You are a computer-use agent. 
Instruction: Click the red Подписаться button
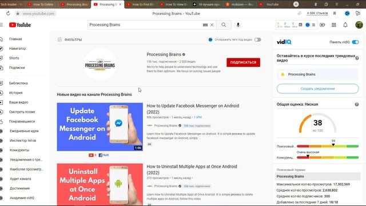pos(243,62)
